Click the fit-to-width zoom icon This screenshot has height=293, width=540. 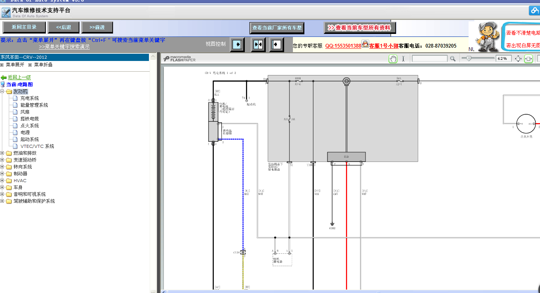529,59
